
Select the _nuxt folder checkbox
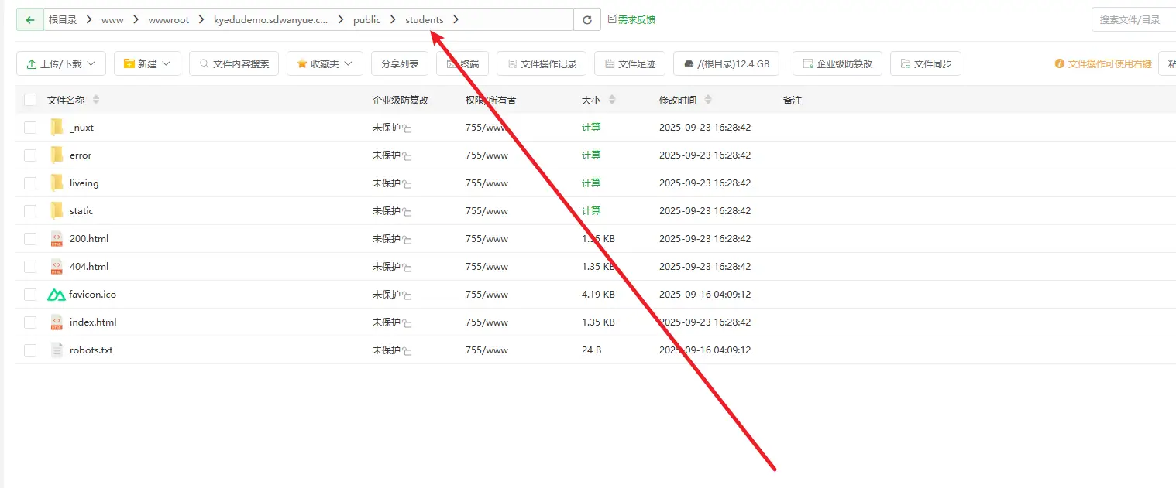pyautogui.click(x=30, y=128)
